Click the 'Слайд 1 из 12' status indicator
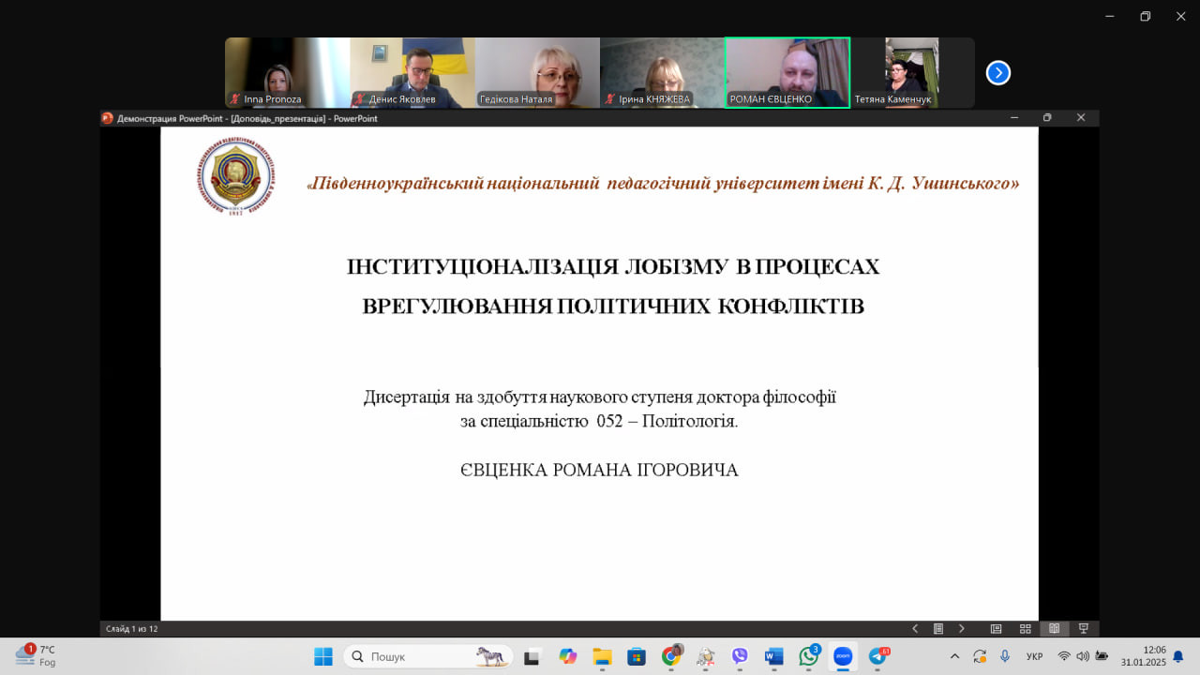The width and height of the screenshot is (1200, 675). click(x=132, y=629)
